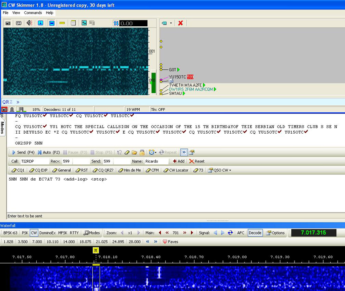Run the CFM macro
The width and height of the screenshot is (345, 291).
153,170
